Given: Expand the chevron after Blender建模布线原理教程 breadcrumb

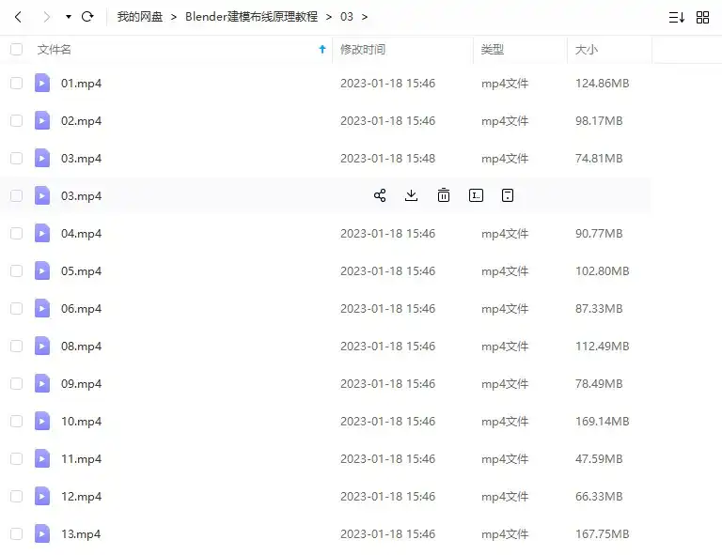Looking at the screenshot, I should tap(329, 17).
